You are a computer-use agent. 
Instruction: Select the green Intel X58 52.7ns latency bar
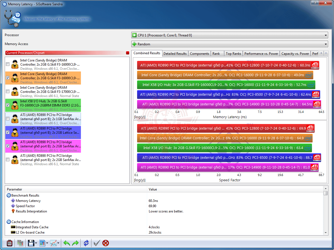click(x=226, y=85)
